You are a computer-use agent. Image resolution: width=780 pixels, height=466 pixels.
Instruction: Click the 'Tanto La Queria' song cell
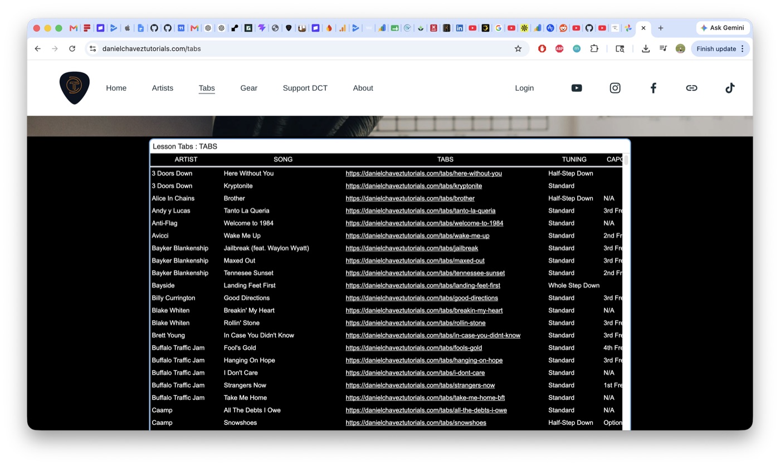pos(247,211)
